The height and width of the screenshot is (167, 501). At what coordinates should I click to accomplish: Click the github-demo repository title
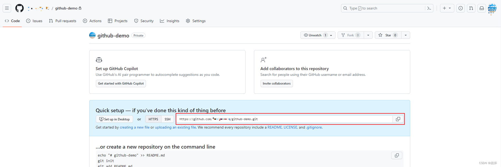113,36
